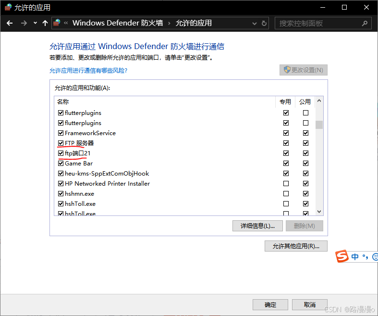Close the 允许的应用 window
Viewport: 378px width, 316px height.
(x=366, y=8)
